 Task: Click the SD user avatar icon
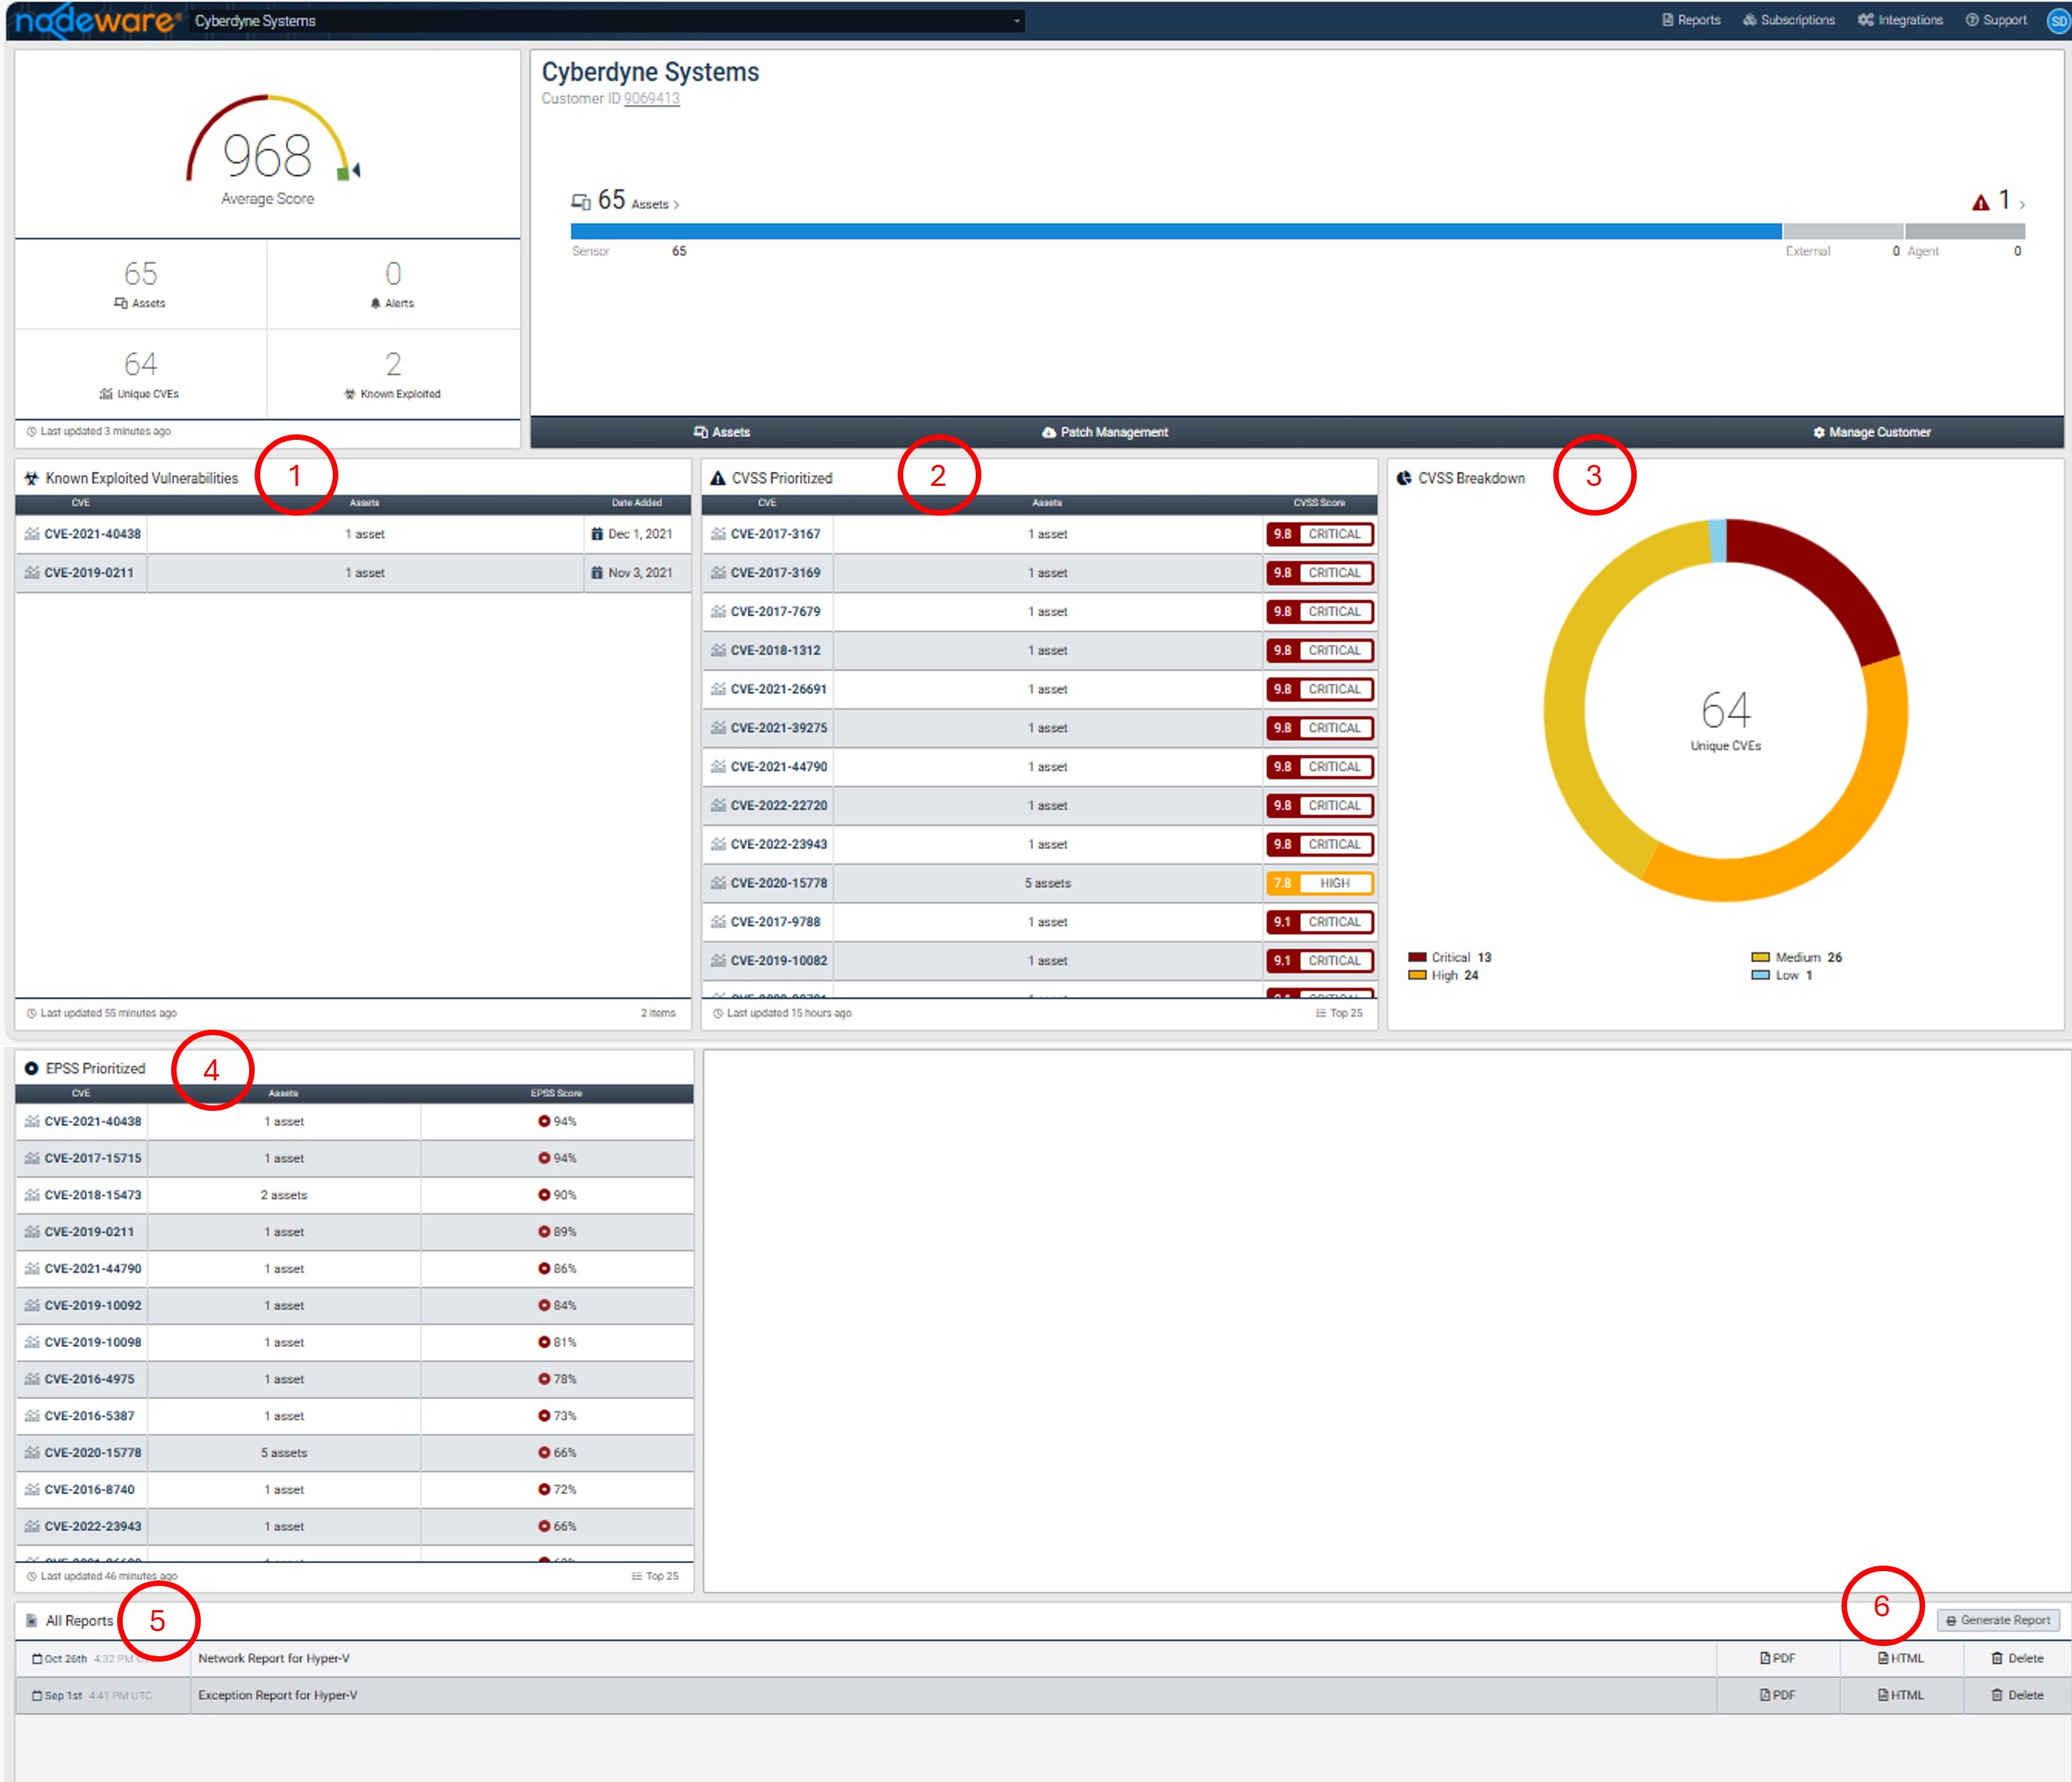click(x=2058, y=21)
